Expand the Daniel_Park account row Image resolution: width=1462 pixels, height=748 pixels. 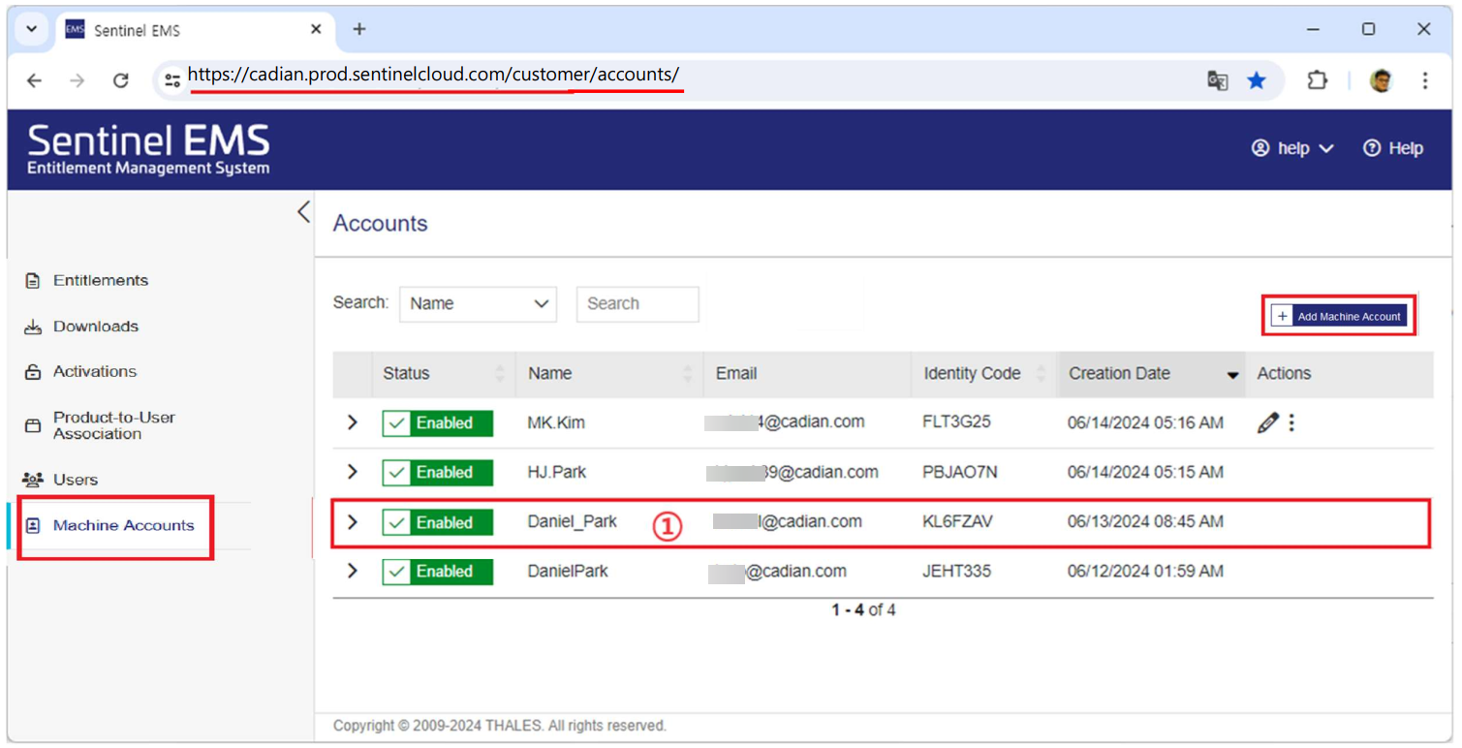coord(353,522)
